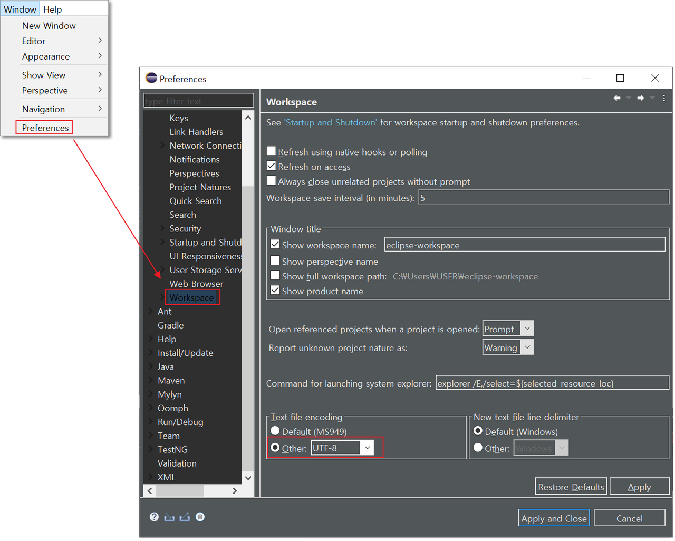
Task: Open the Window menu
Action: tap(20, 9)
